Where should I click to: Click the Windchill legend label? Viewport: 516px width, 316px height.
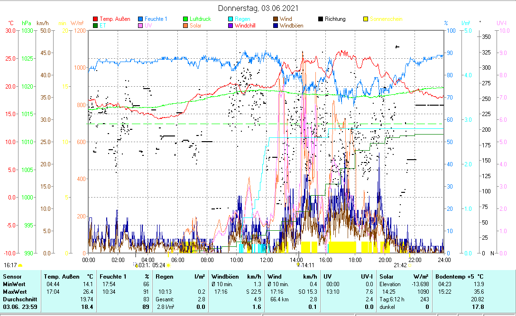(245, 26)
